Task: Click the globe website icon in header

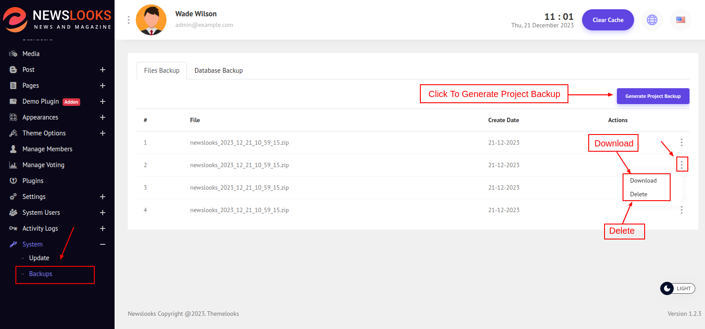Action: pos(652,20)
